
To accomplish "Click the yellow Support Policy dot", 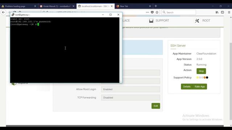I will pos(197,78).
